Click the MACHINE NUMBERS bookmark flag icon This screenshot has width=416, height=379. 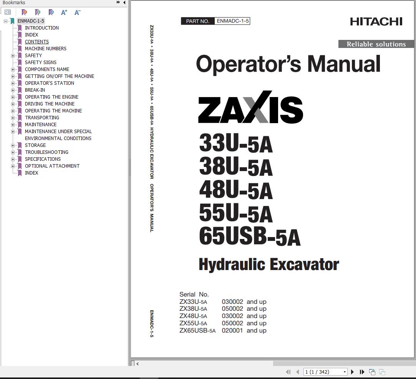20,48
